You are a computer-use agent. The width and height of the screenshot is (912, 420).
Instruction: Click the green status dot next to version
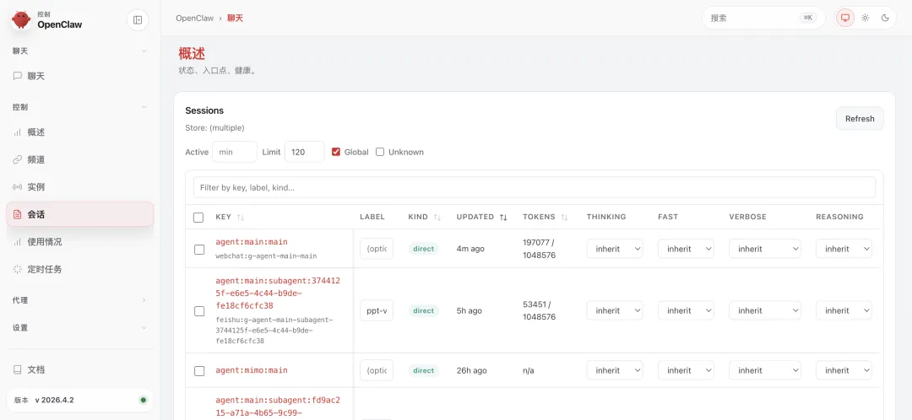point(143,401)
